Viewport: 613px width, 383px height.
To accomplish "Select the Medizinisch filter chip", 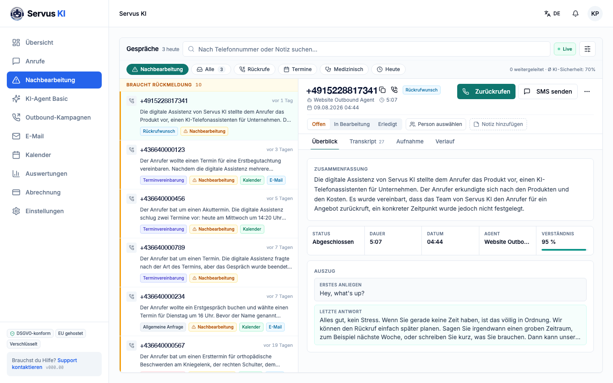I will pos(344,69).
